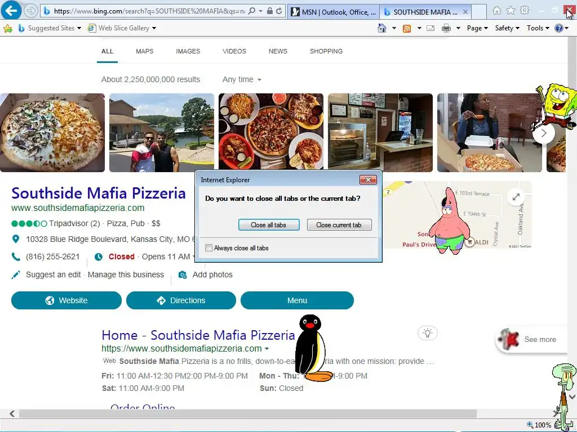Open the half-and-half pizza thumbnail
577x432 pixels.
click(52, 133)
